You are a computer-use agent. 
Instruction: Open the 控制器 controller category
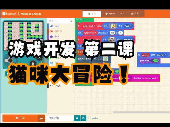pyautogui.click(x=60, y=31)
